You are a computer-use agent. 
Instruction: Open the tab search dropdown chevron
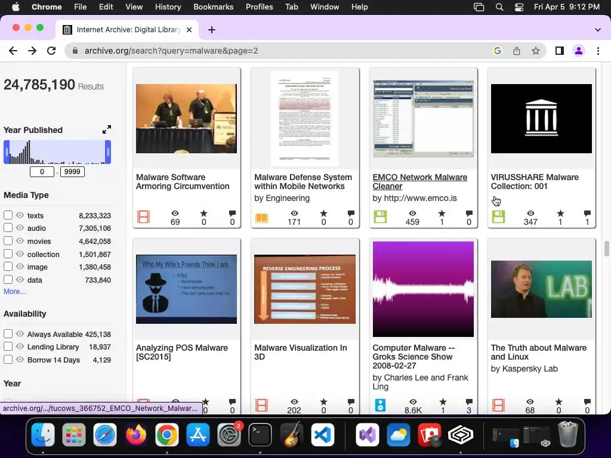click(597, 30)
